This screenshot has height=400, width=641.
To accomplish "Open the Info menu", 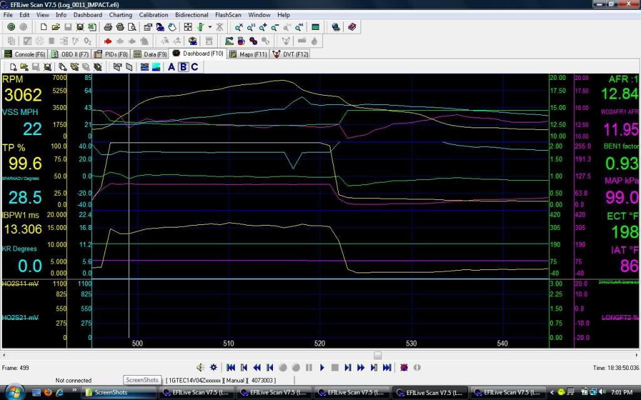I will point(61,15).
